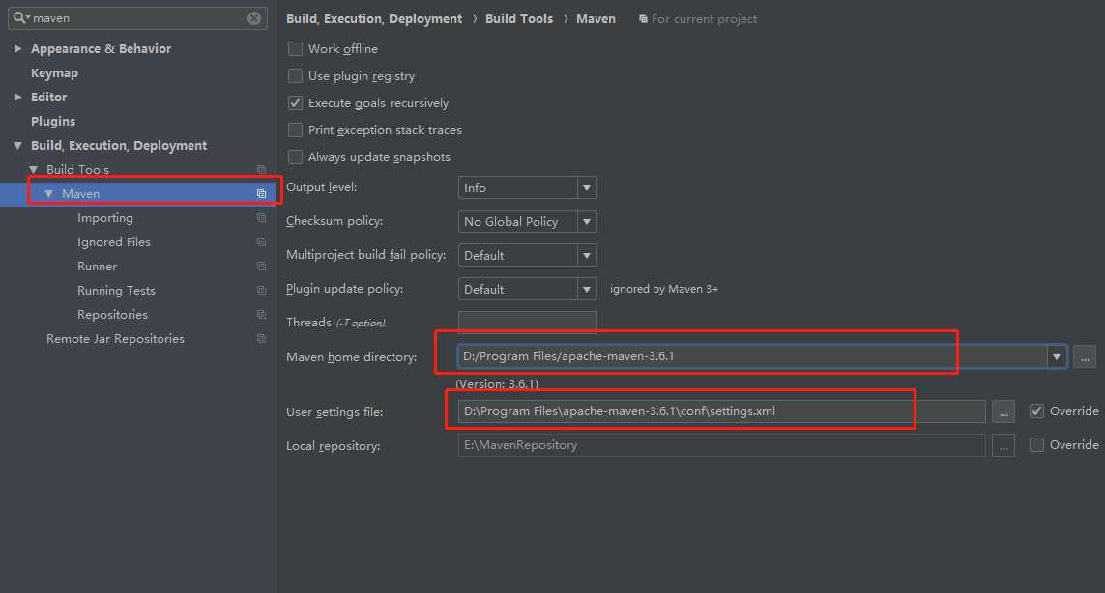This screenshot has width=1105, height=593.
Task: Open Running Tests settings page
Action: [116, 290]
